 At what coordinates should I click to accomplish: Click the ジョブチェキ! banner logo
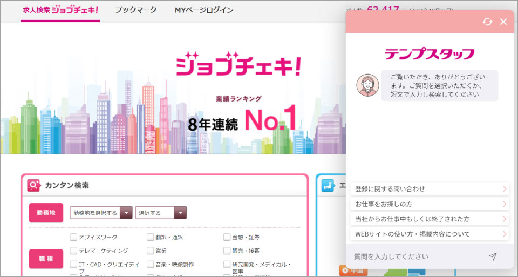point(238,64)
